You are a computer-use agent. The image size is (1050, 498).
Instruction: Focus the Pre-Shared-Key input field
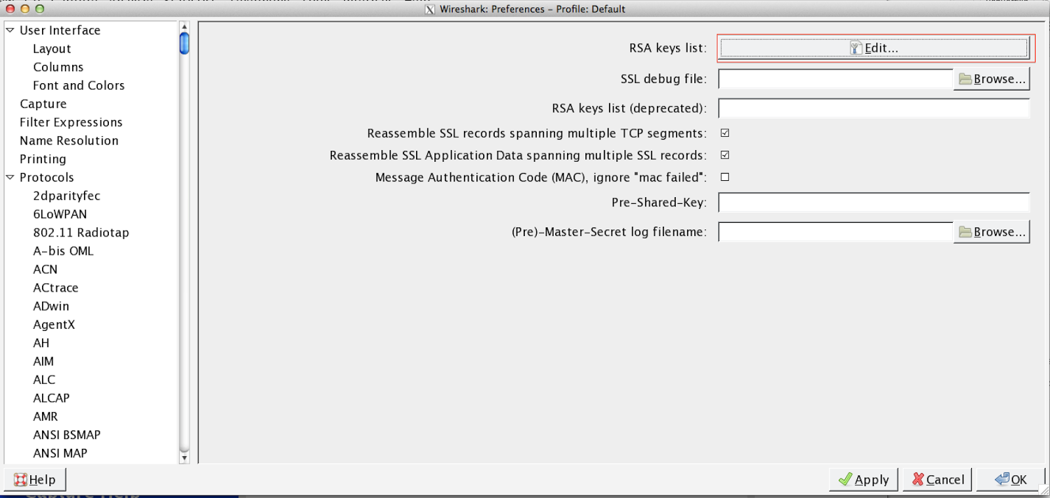874,202
